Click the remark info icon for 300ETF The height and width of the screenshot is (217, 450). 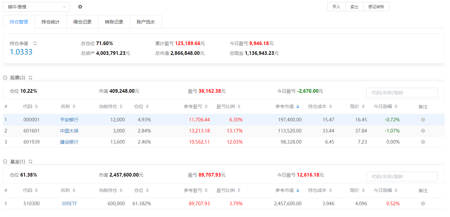tap(423, 204)
